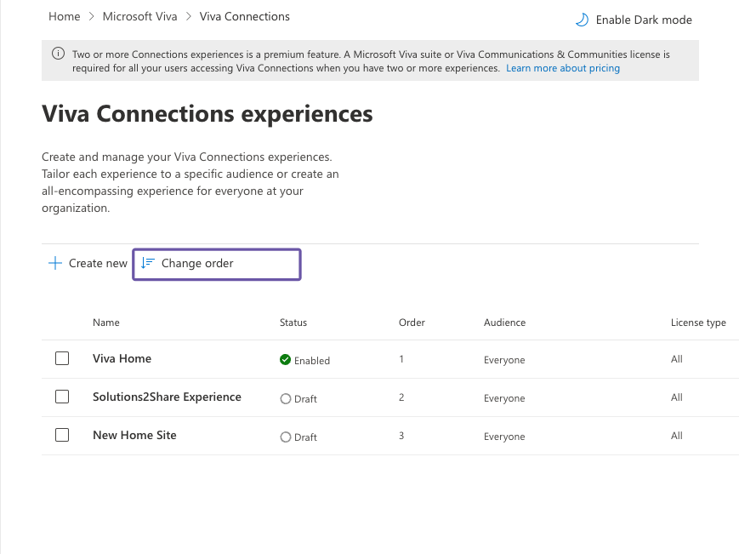Click Draft text in New Home Site row

click(305, 437)
